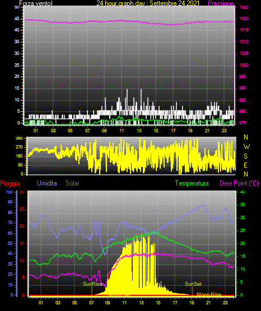Click hour '13' under the wind speed chart

tap(139, 131)
